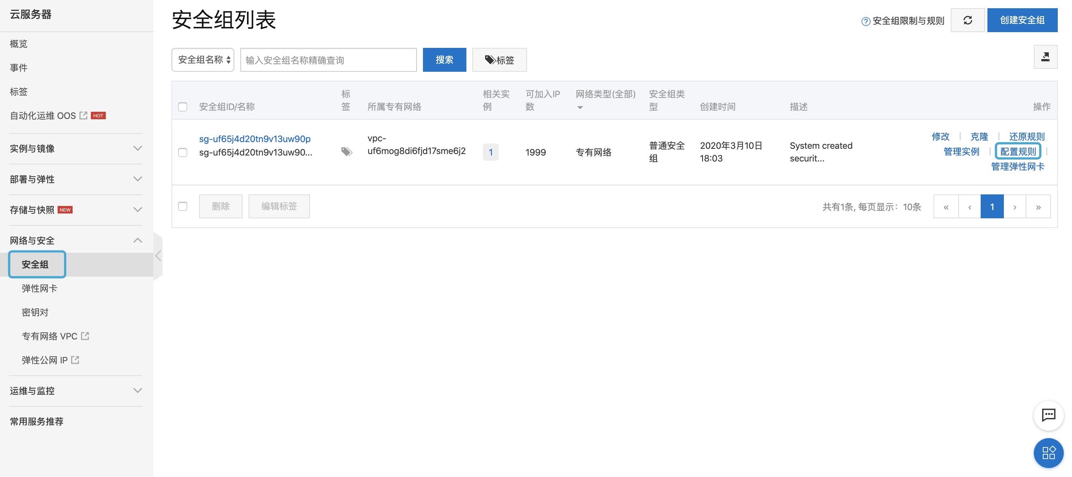1072x477 pixels.
Task: Click 克隆 in the operations column
Action: click(x=979, y=136)
